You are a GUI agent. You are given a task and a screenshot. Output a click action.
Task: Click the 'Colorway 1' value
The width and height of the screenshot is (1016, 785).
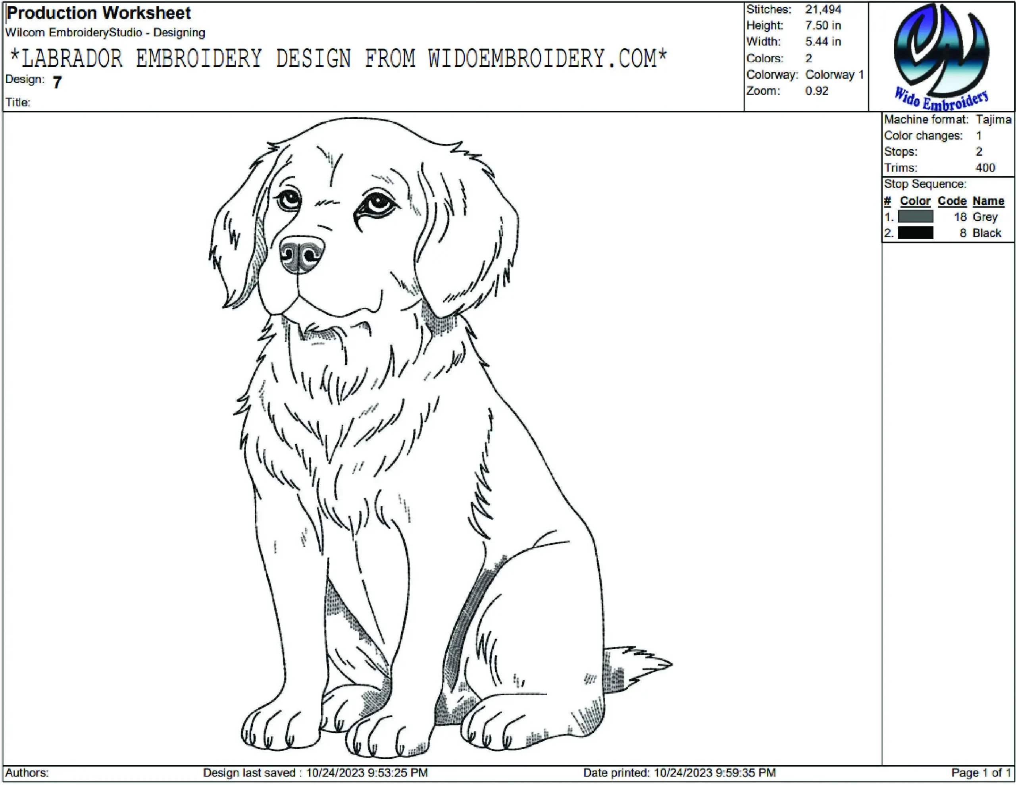coord(835,75)
